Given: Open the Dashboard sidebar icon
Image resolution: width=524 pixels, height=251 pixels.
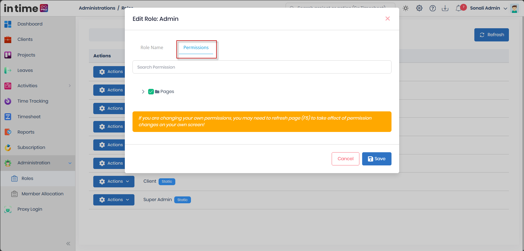Looking at the screenshot, I should (8, 24).
